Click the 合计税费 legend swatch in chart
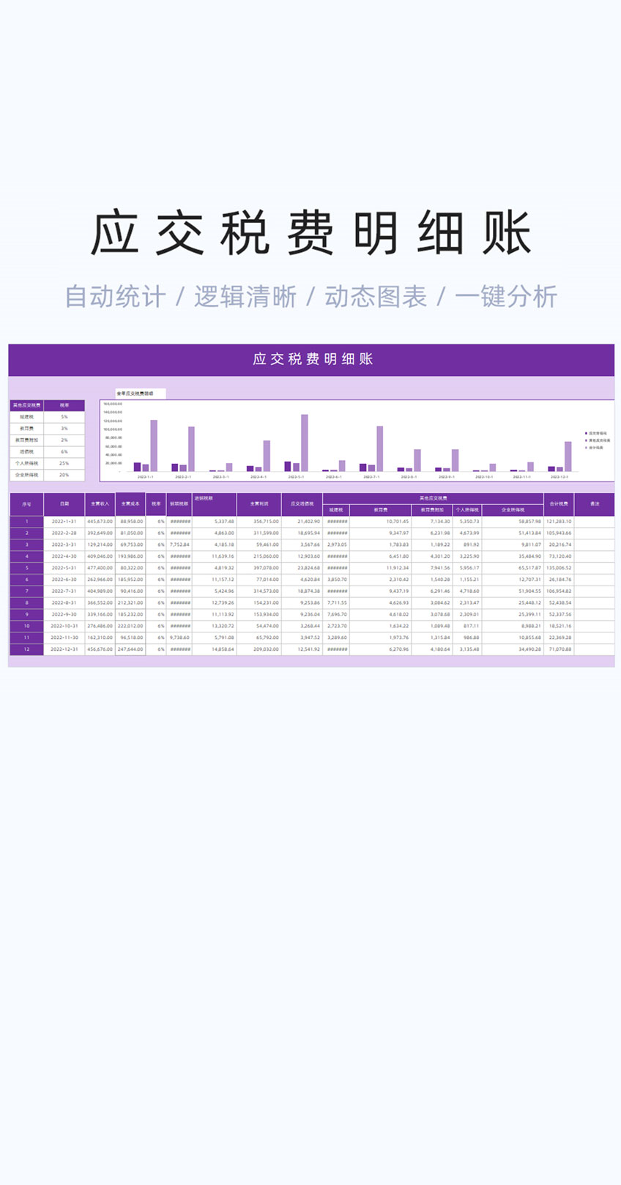The width and height of the screenshot is (621, 1185). [x=587, y=448]
